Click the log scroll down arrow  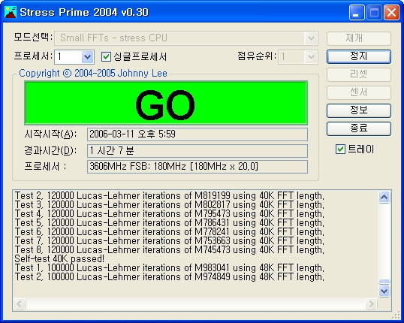click(384, 291)
